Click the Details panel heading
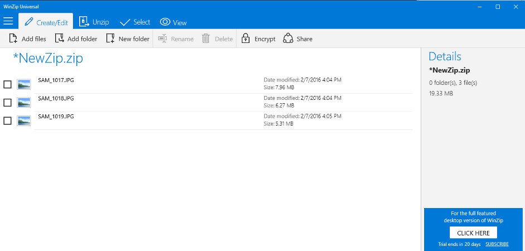Screen dimensions: 525x251 coord(445,56)
